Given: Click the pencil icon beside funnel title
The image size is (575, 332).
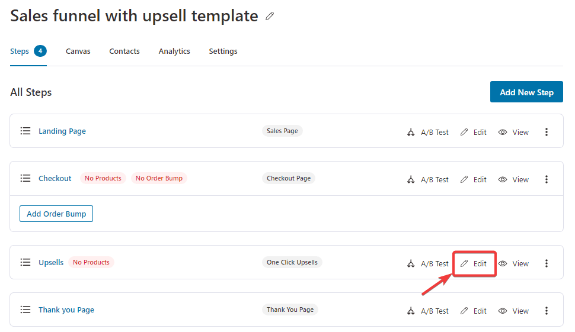Looking at the screenshot, I should (x=270, y=16).
